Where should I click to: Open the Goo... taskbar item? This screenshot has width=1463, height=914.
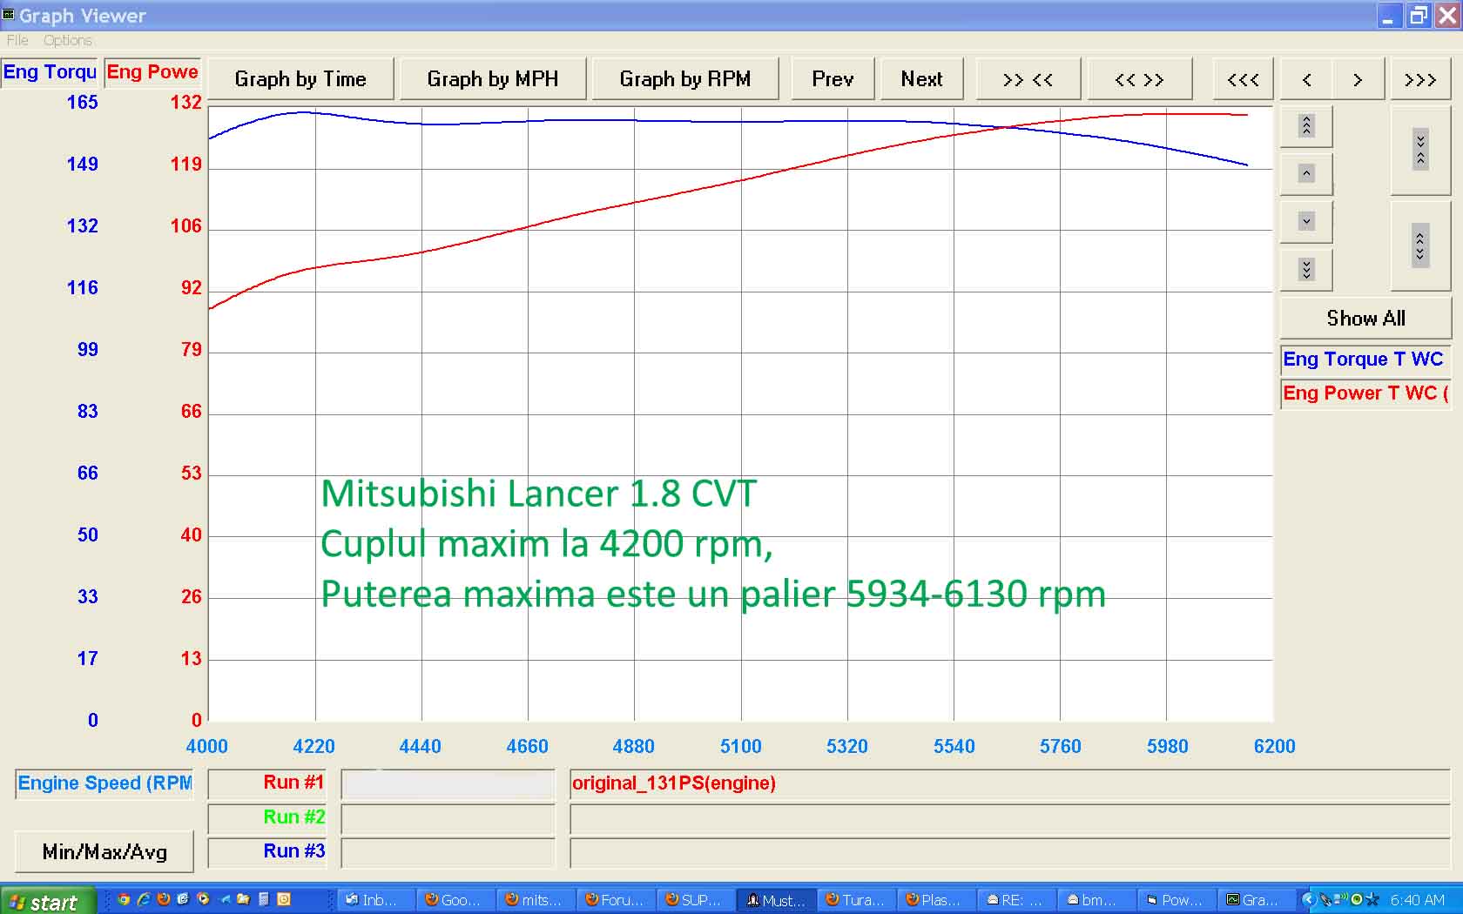tap(458, 900)
